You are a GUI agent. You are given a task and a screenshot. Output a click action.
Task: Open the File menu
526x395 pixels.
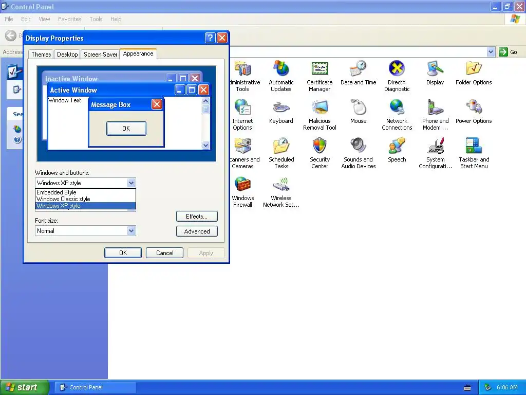9,19
